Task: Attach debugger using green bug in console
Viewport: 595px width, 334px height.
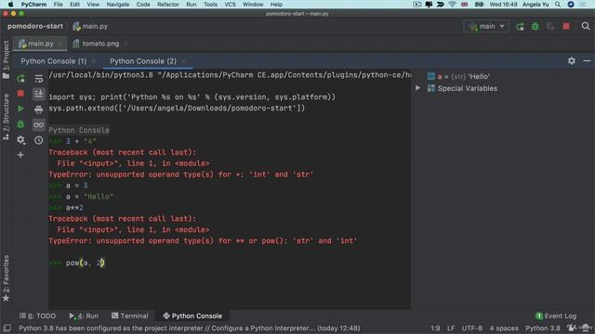Action: [x=20, y=124]
